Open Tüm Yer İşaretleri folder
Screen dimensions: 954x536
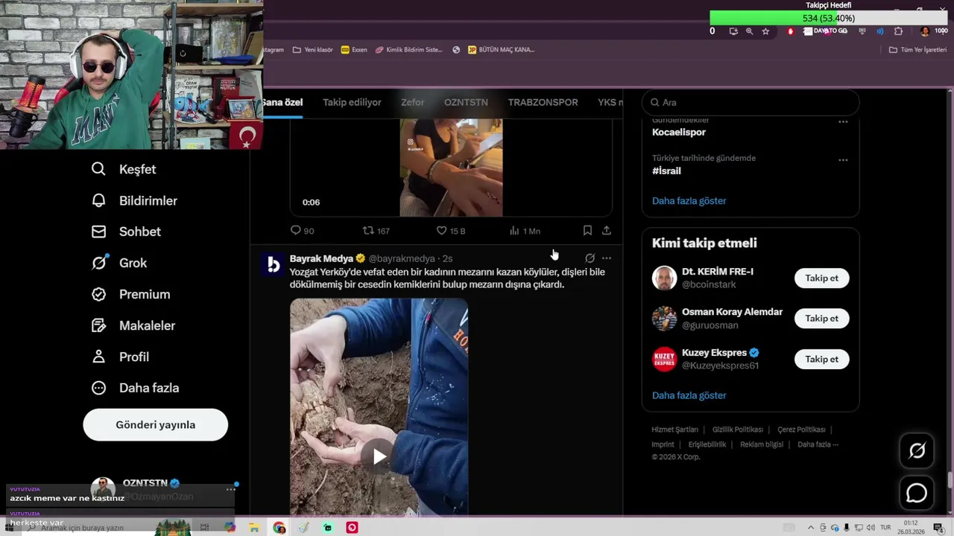[917, 50]
